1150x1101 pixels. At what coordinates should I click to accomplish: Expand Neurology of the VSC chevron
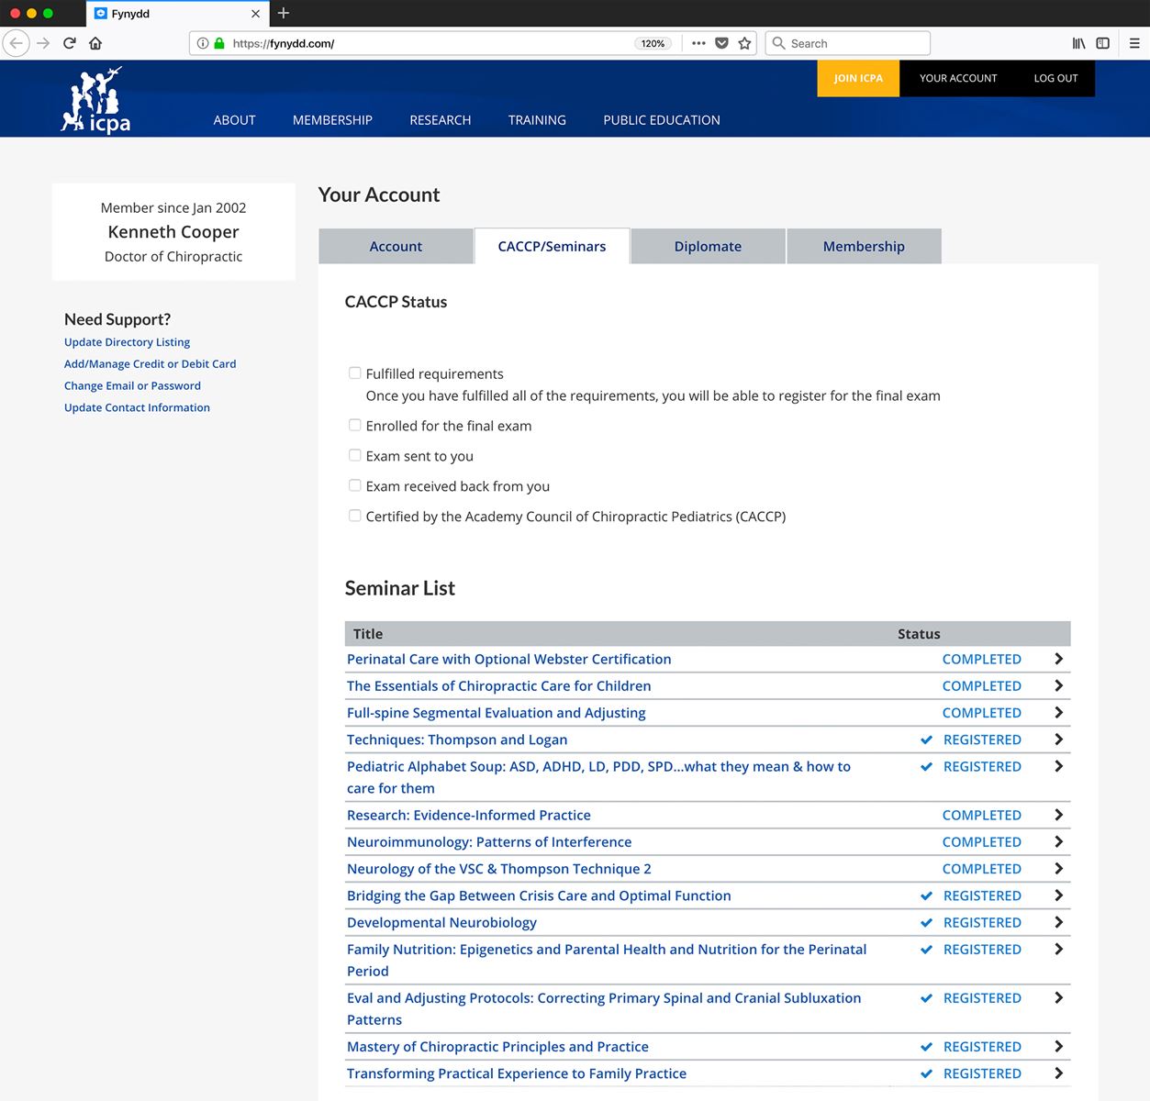1058,868
